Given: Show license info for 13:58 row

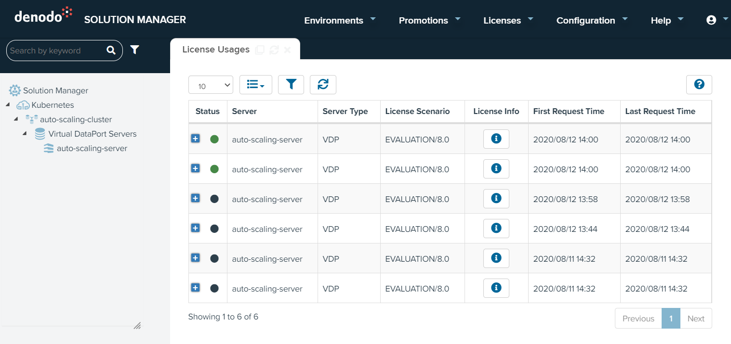Looking at the screenshot, I should (x=496, y=199).
